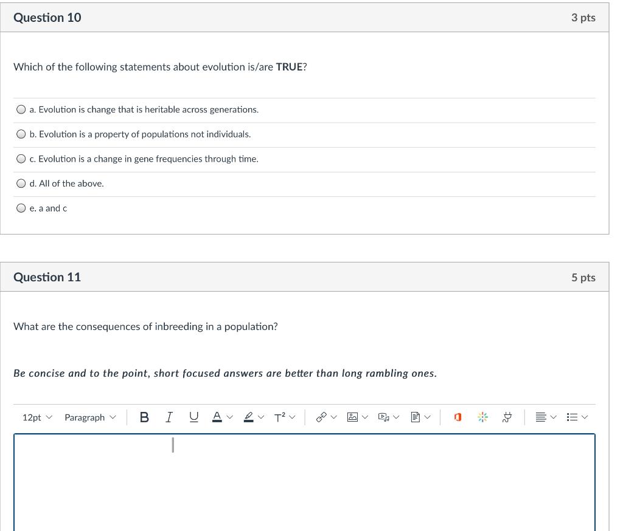Expand the superscript options arrow
The image size is (623, 531).
(x=293, y=417)
